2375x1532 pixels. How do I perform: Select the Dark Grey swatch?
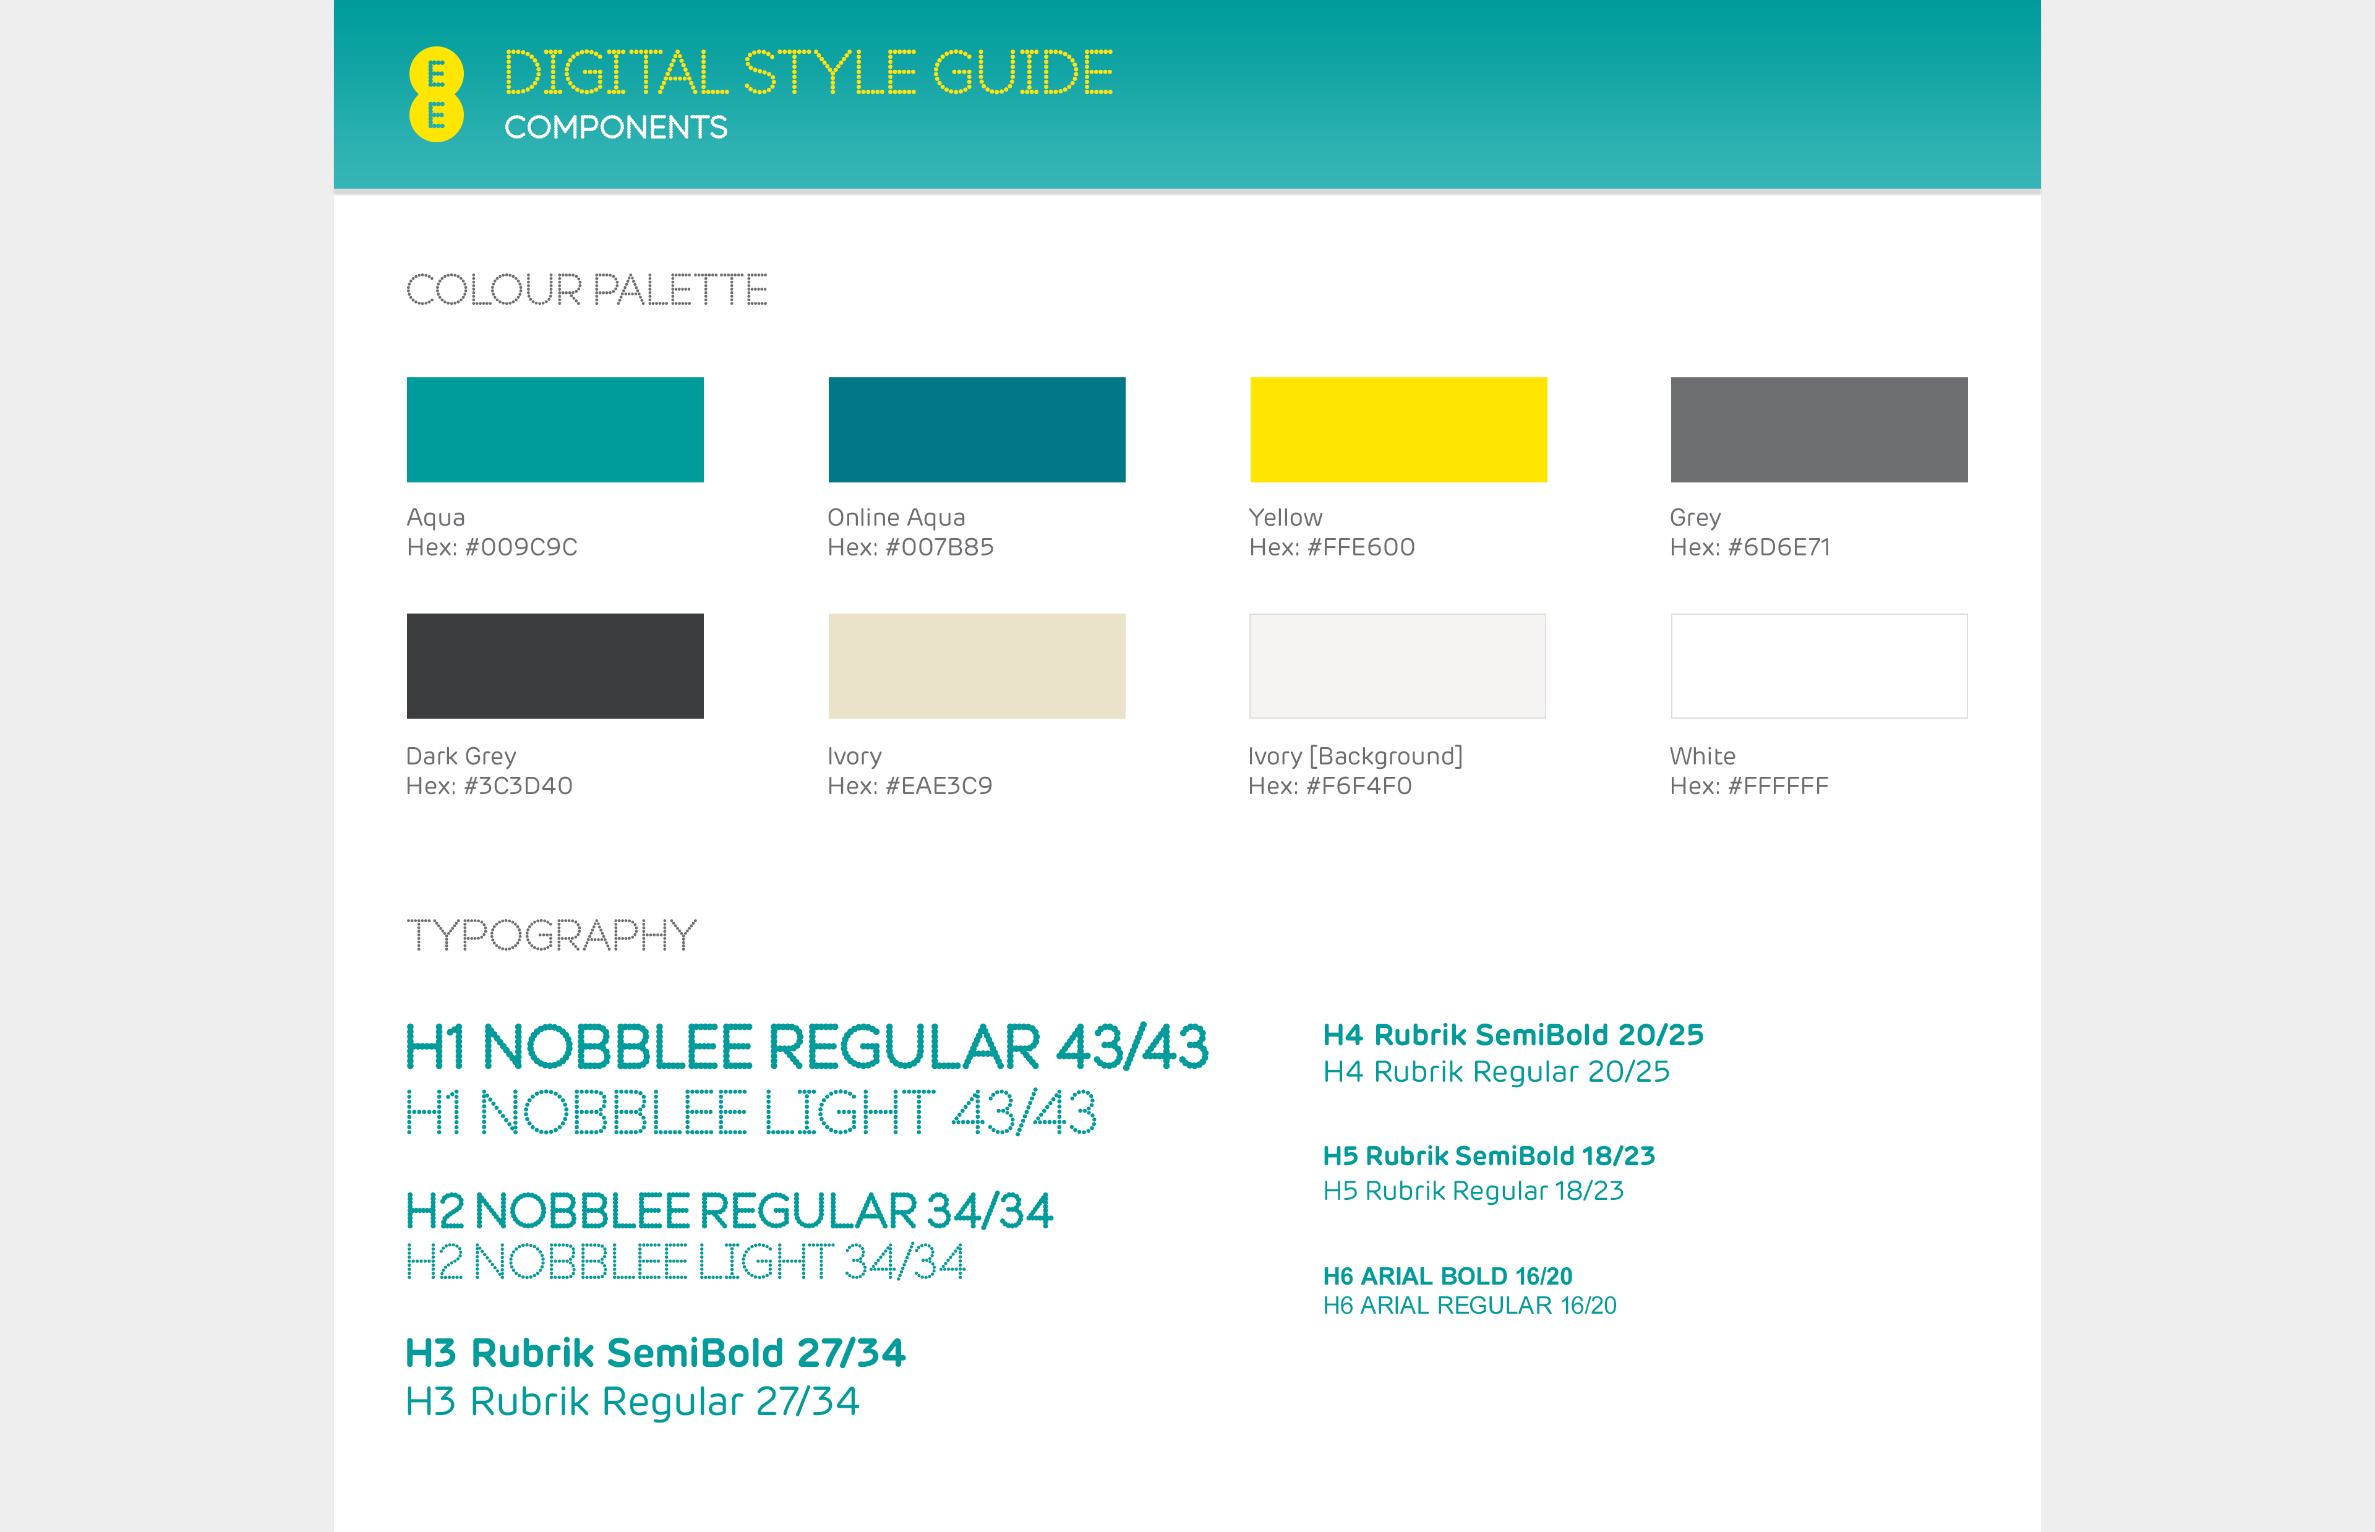point(555,665)
